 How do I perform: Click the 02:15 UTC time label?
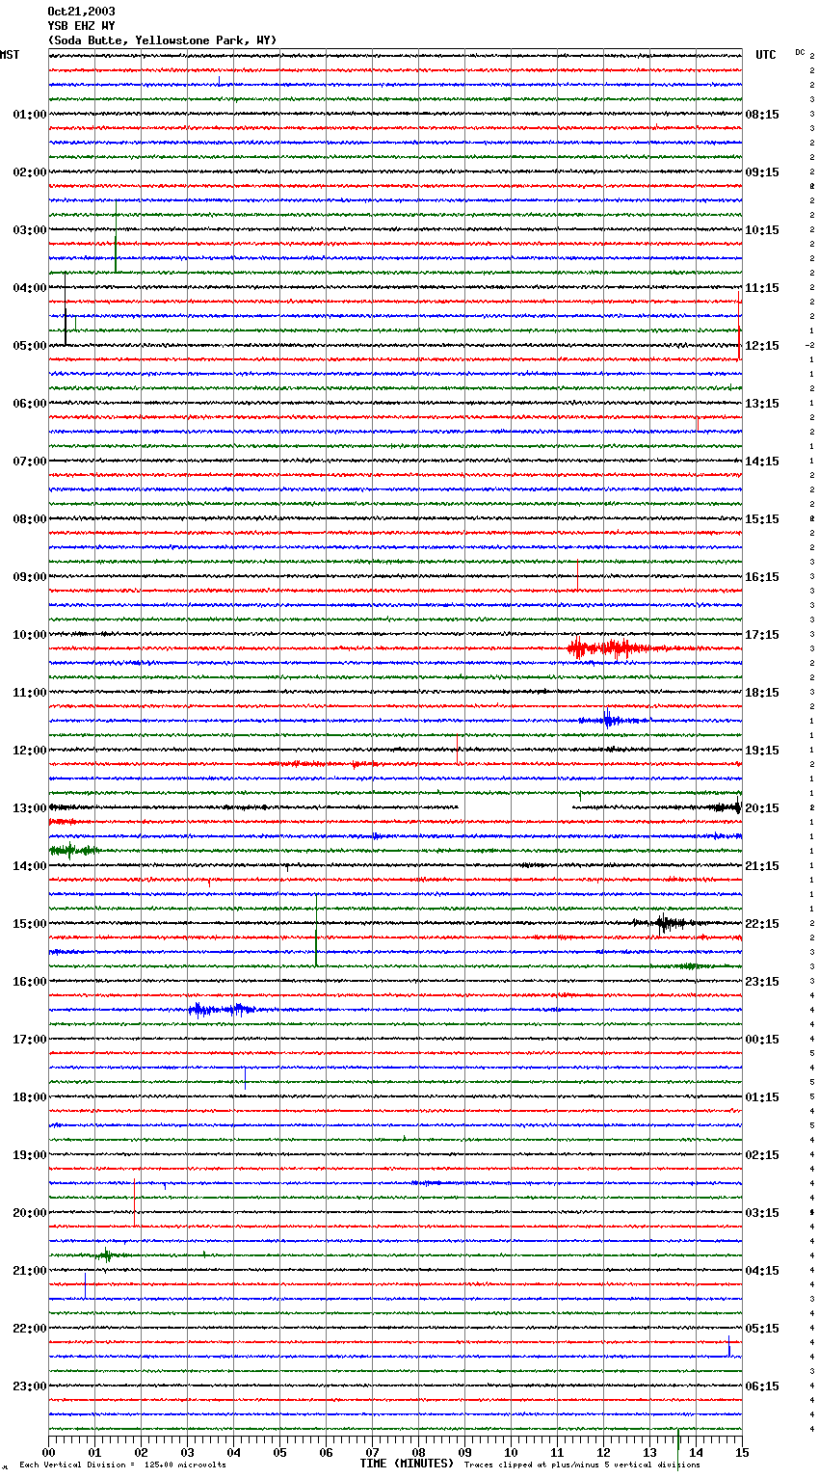(x=762, y=1155)
